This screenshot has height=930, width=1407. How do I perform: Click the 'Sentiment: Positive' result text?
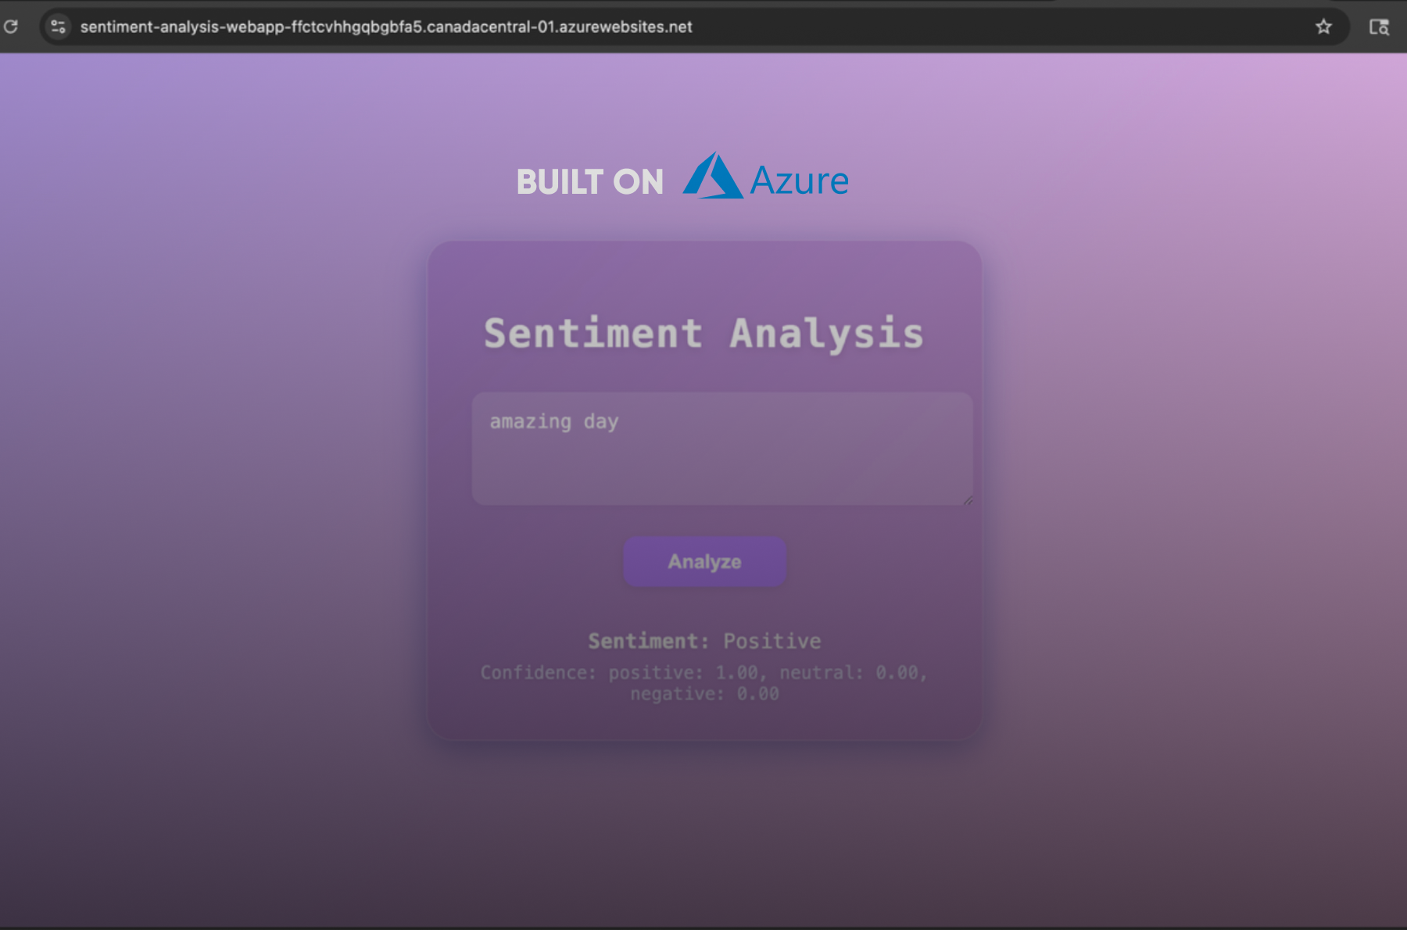coord(704,641)
